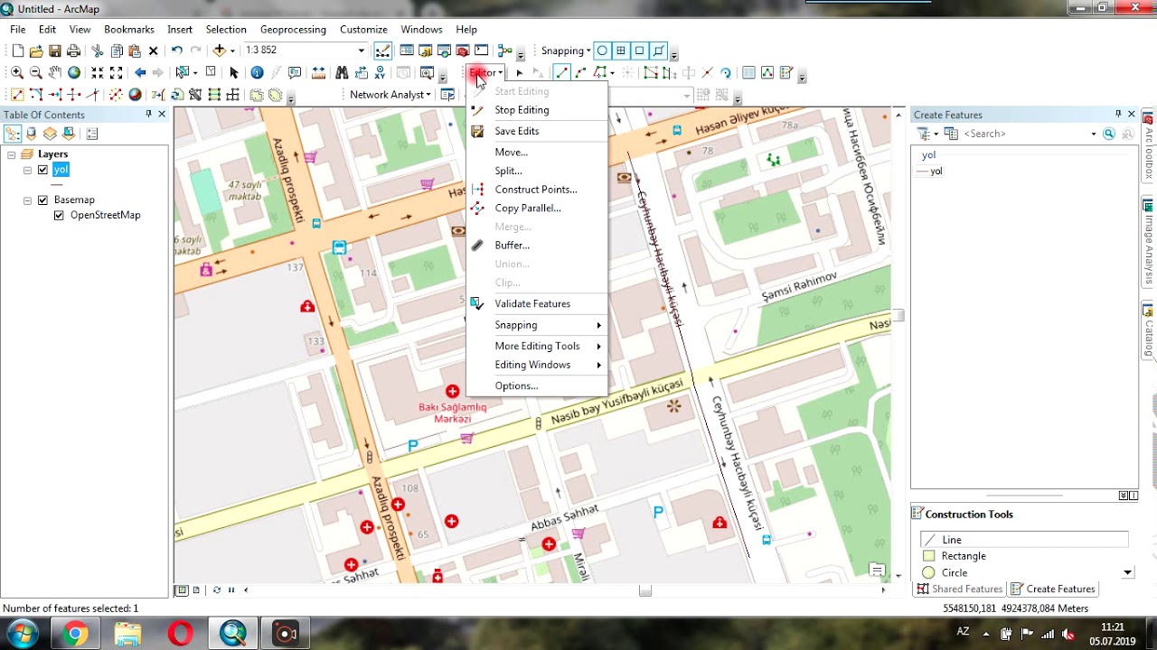Click the Undo arrow icon
This screenshot has height=650, width=1157.
click(x=176, y=51)
